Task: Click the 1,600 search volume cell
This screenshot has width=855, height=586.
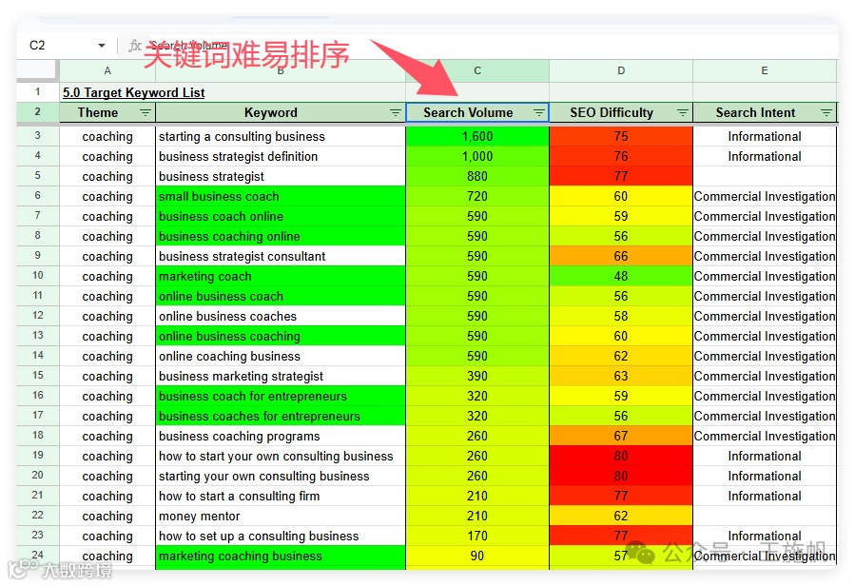Action: pos(477,136)
